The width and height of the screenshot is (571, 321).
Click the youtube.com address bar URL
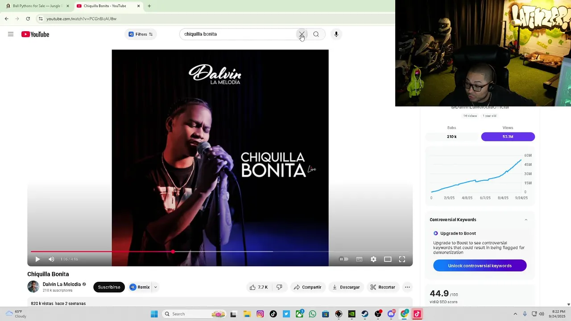pos(82,19)
